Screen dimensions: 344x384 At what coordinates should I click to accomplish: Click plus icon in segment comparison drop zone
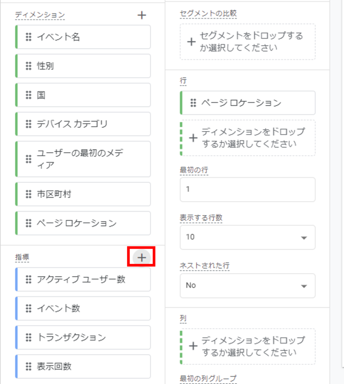(191, 42)
